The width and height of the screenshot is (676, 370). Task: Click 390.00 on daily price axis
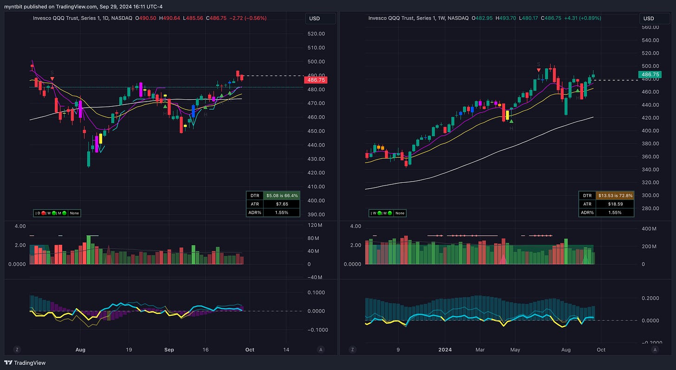point(316,215)
